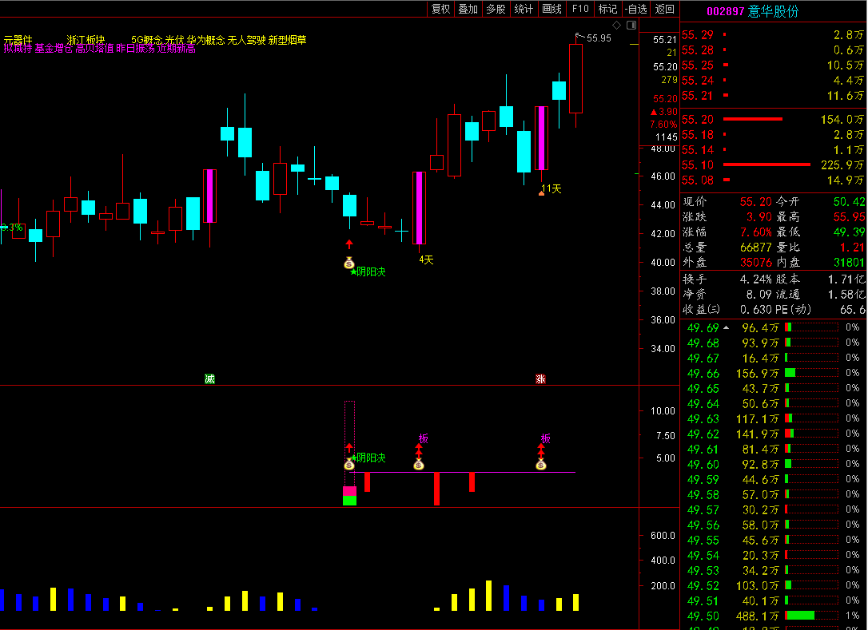868x630 pixels.
Task: Click the 现价 value 55.20
Action: click(755, 202)
